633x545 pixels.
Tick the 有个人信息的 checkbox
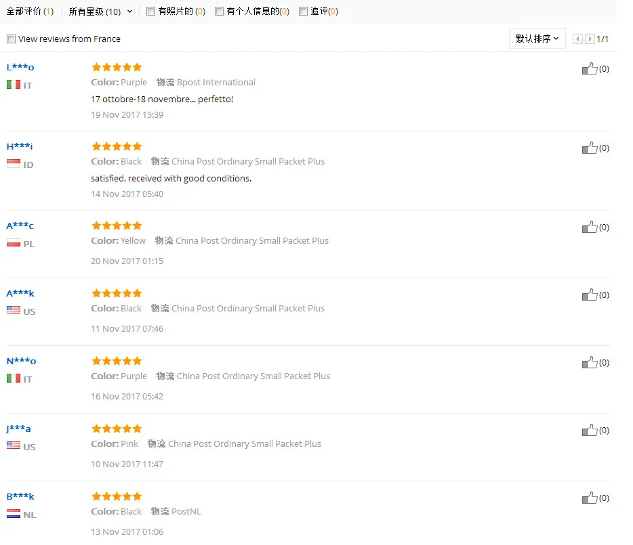[x=219, y=12]
